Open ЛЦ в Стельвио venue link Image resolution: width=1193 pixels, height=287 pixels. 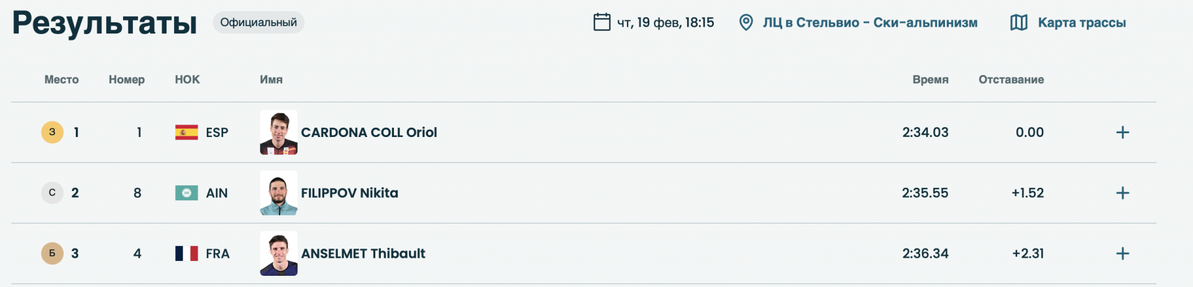click(870, 23)
